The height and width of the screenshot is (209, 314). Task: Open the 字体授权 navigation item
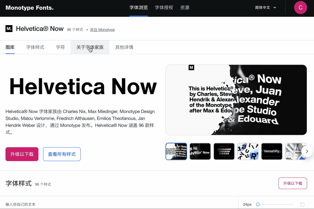point(164,8)
